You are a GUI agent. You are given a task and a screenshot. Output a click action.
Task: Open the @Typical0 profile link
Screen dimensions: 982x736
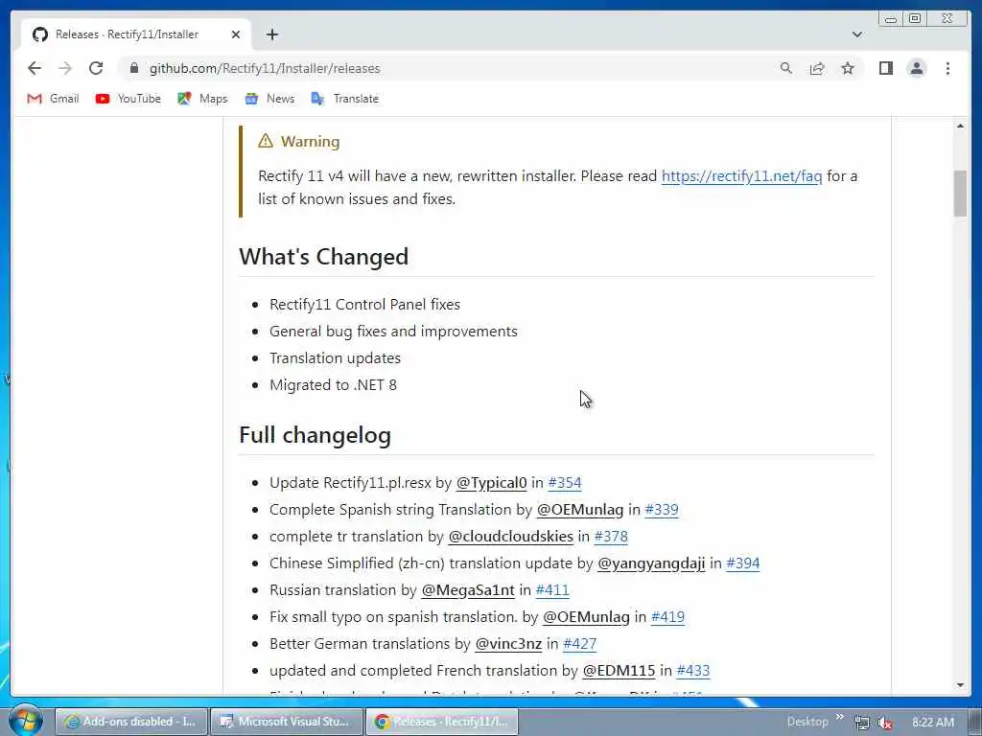(491, 483)
